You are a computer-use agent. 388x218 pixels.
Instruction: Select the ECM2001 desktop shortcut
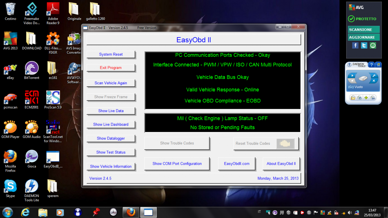pos(32,100)
